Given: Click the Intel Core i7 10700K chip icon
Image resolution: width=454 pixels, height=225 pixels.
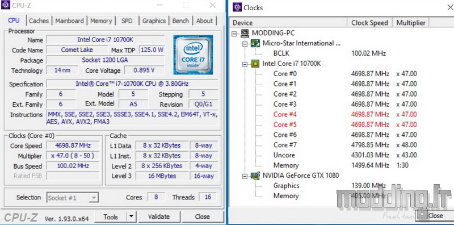Looking at the screenshot, I should coord(255,64).
